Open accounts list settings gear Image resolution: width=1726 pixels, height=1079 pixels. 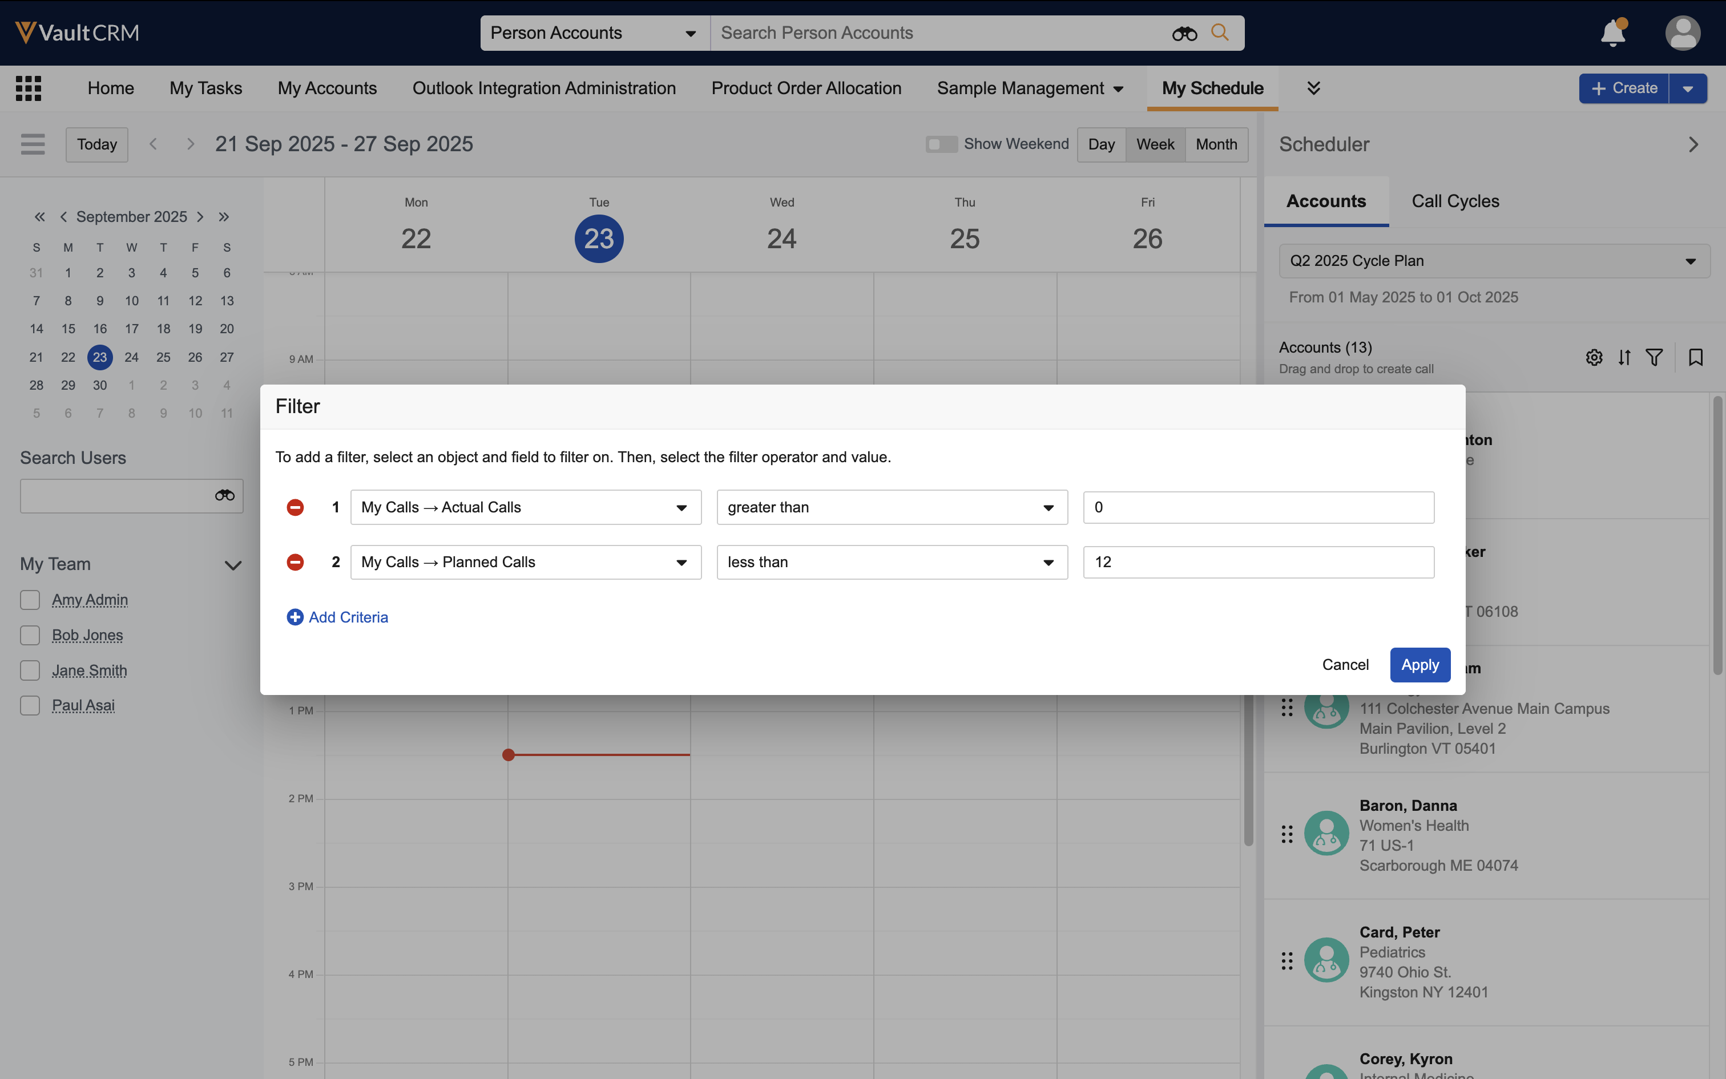click(x=1594, y=357)
